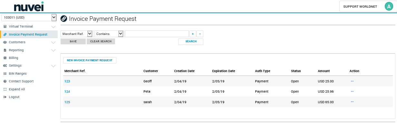Click the search value text field
397x125 pixels.
click(x=157, y=34)
